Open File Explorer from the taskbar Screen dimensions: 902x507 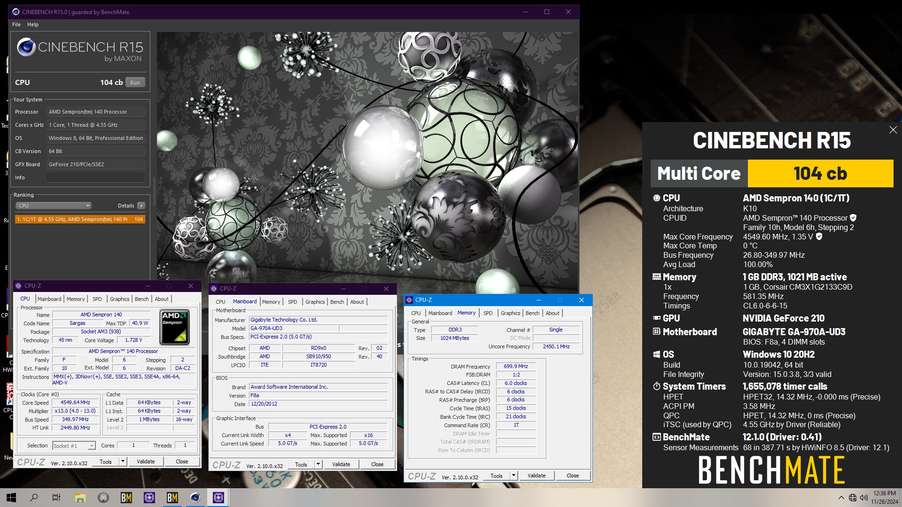click(80, 498)
